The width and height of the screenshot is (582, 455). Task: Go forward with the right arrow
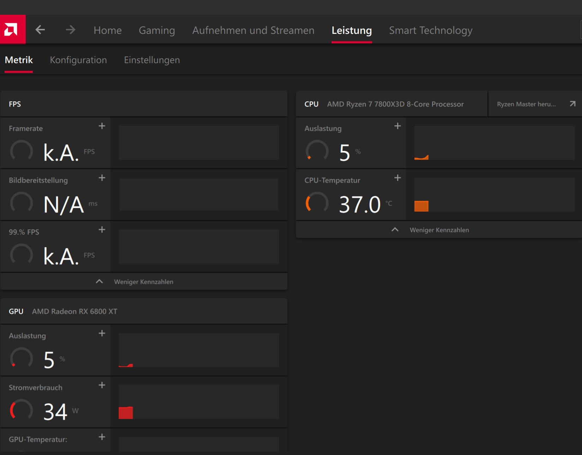[x=71, y=30]
